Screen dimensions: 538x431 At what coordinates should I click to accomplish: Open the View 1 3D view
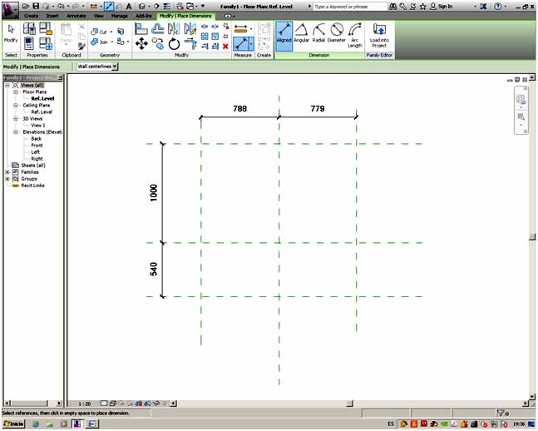click(38, 125)
